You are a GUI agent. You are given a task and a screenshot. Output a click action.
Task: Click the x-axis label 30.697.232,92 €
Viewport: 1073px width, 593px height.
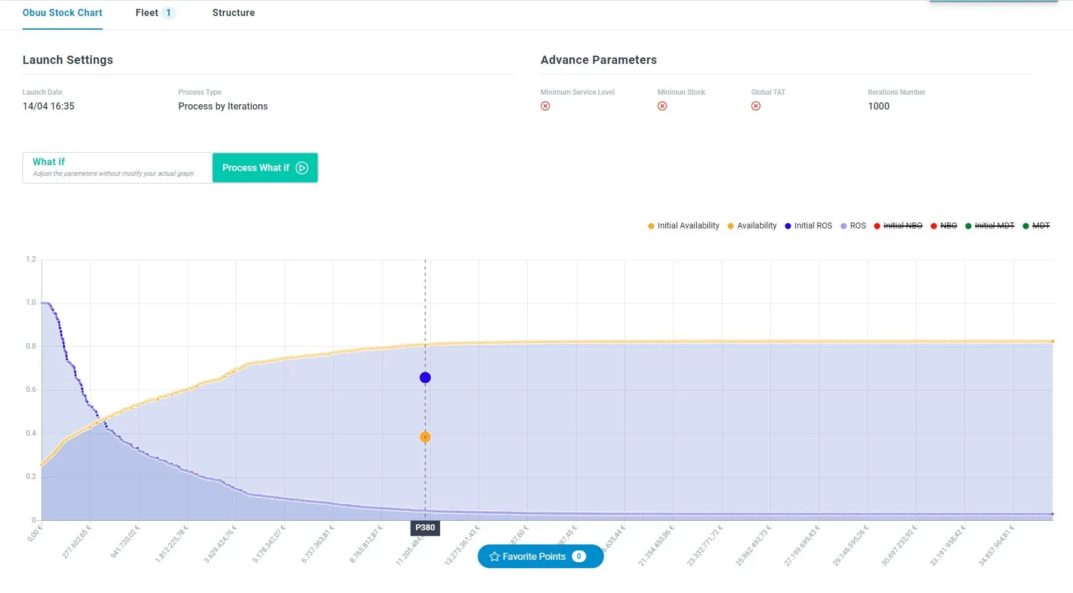[899, 545]
